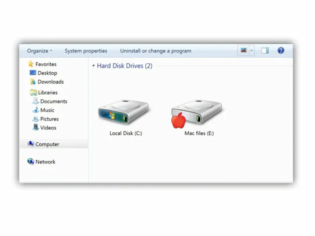Open Downloads in the navigation pane

[51, 82]
